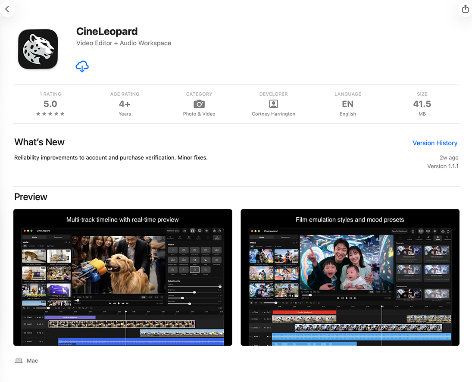The height and width of the screenshot is (382, 472).
Task: Open Version History
Action: pyautogui.click(x=434, y=143)
